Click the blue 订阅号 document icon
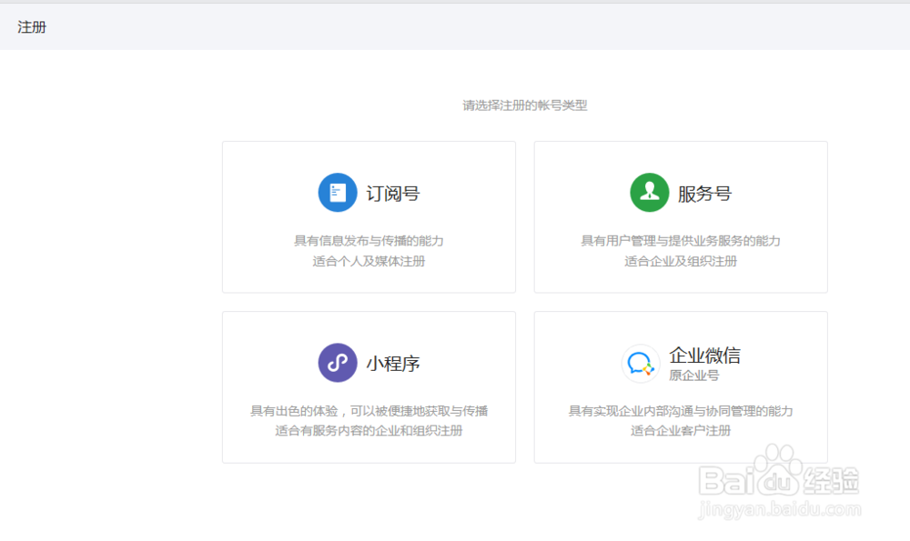Screen dimensions: 910x541 pos(338,193)
